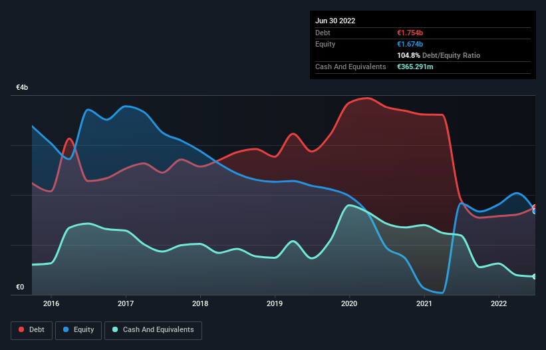Click the 2017 x-axis label
This screenshot has width=546, height=350.
[126, 303]
